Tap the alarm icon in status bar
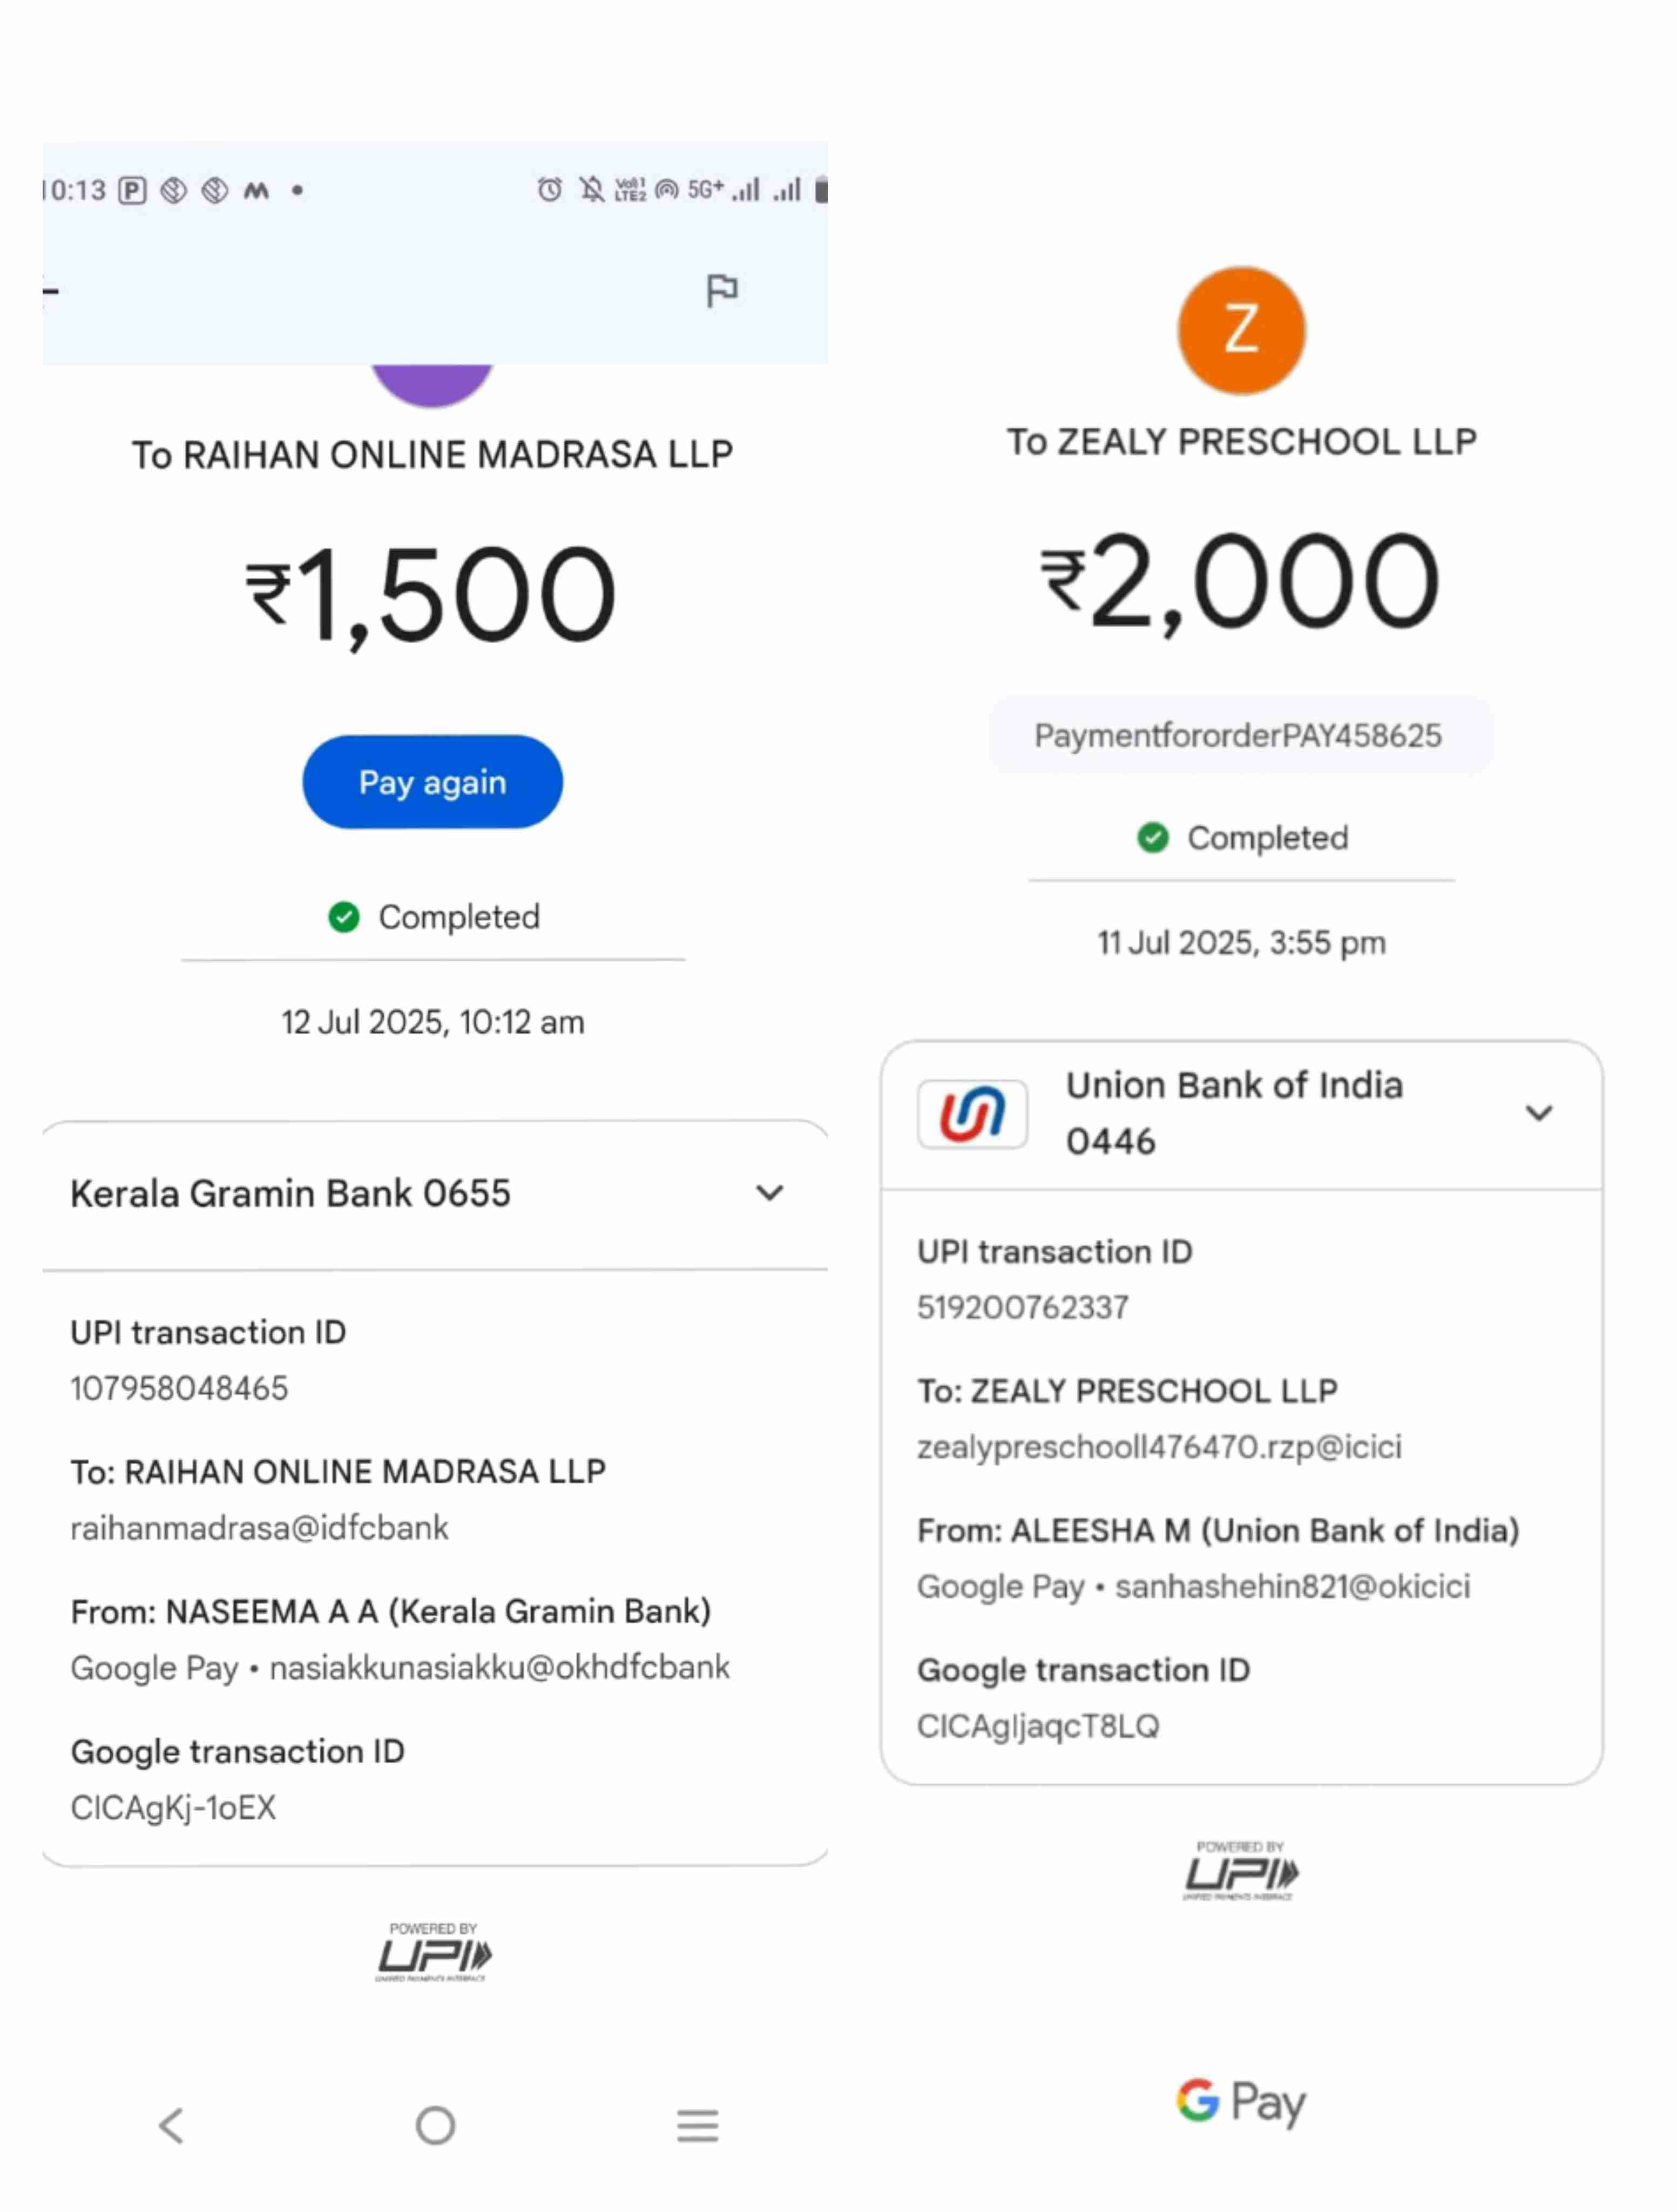Viewport: 1677px width, 2212px height. tap(549, 189)
